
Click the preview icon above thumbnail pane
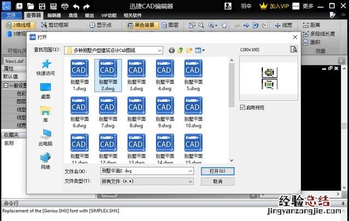(x=293, y=50)
